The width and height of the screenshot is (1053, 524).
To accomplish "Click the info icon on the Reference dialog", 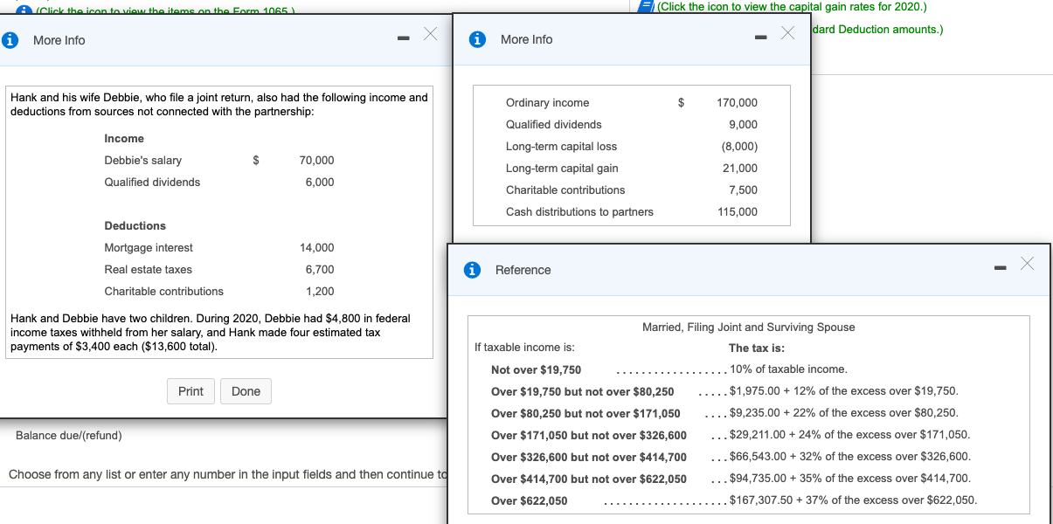I will coord(473,271).
